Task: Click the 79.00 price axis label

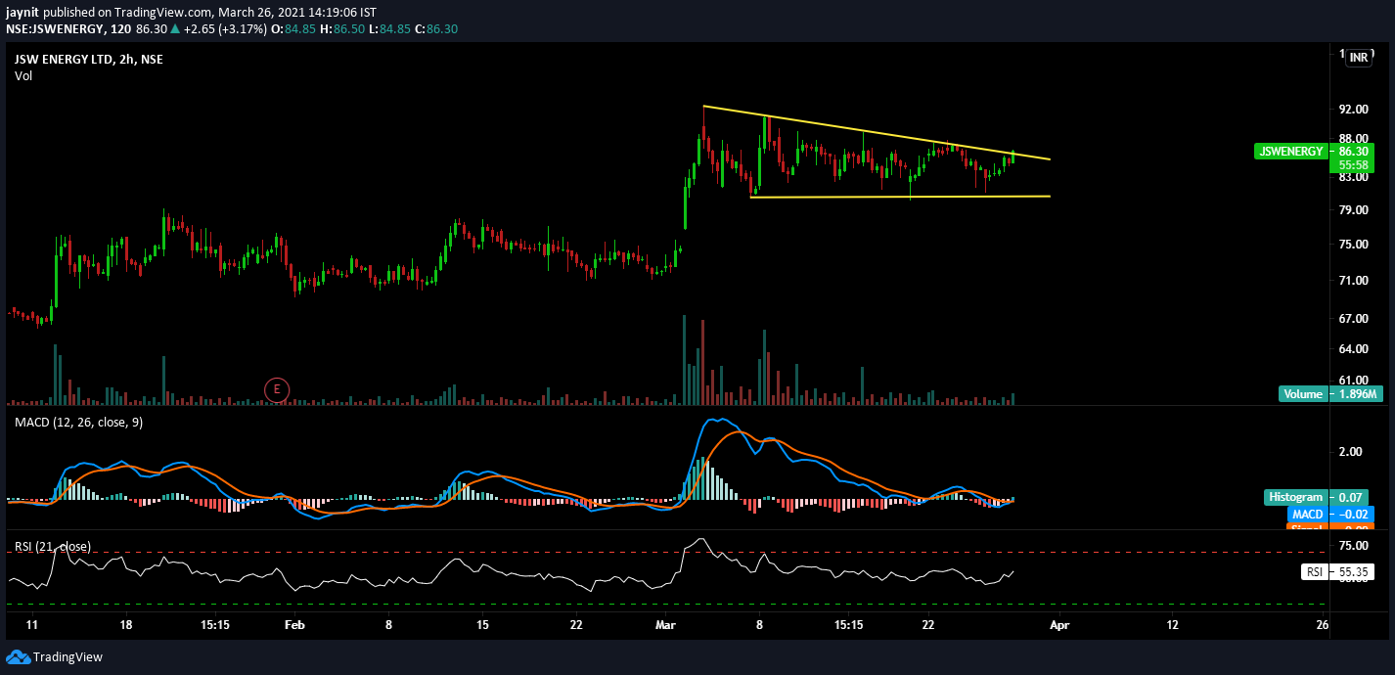Action: (1353, 210)
